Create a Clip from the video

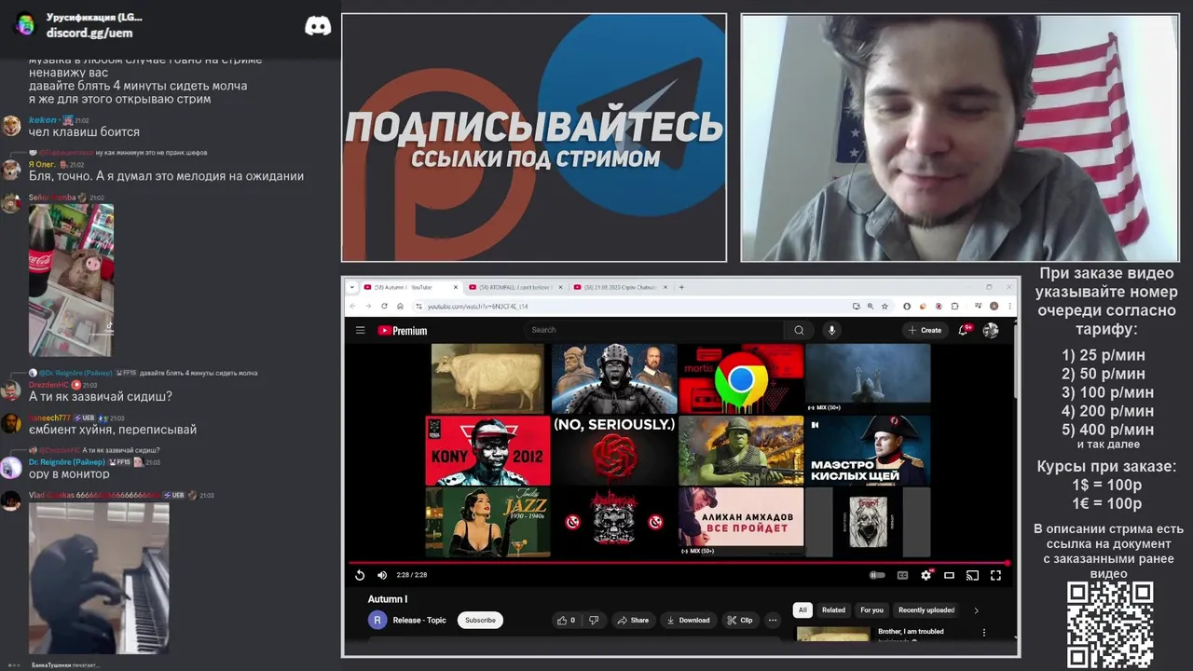coord(740,620)
